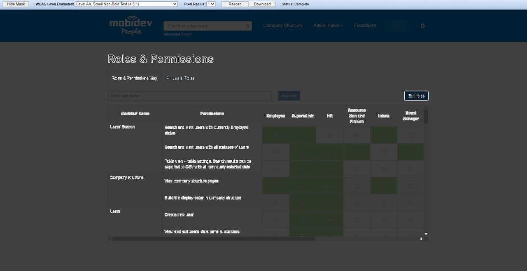The width and height of the screenshot is (527, 271).
Task: Open Feedbacks in the navigation
Action: (x=365, y=26)
